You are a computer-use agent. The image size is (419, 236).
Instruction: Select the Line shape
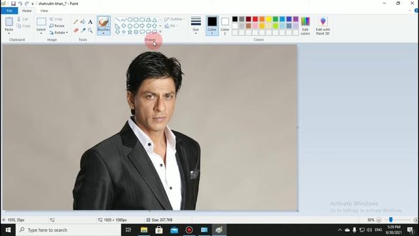(x=118, y=20)
